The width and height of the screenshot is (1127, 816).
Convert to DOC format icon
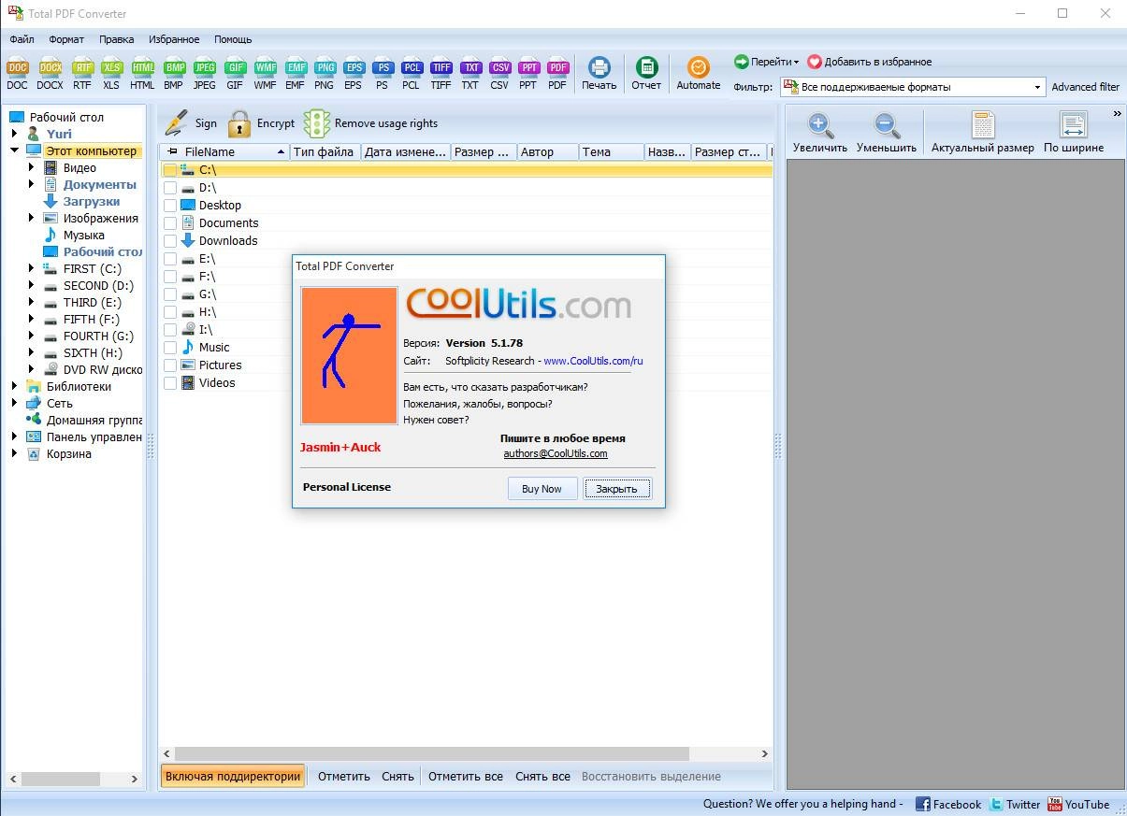(x=17, y=74)
